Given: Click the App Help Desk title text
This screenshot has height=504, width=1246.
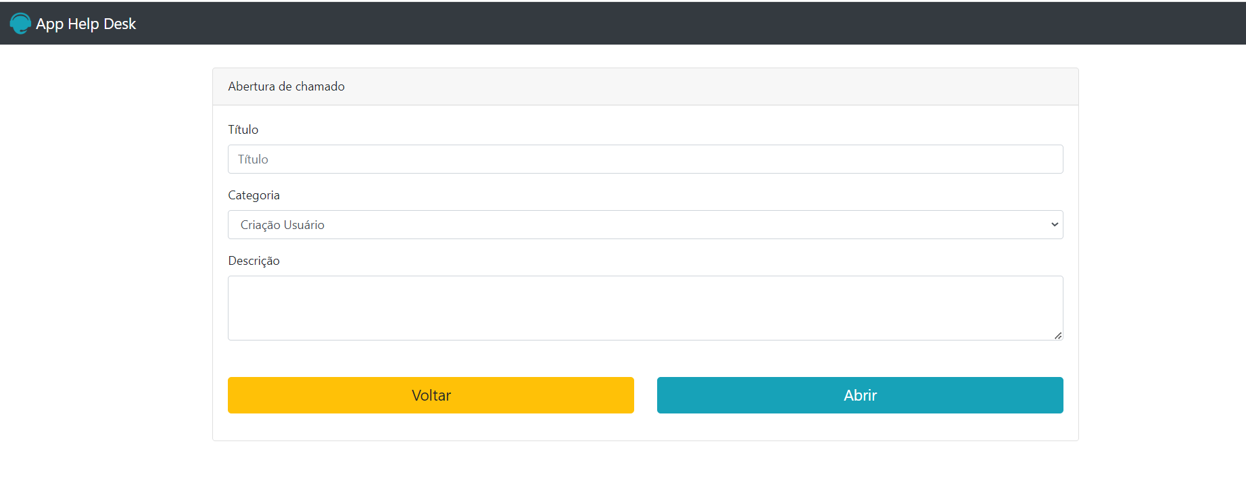Looking at the screenshot, I should click(x=87, y=24).
